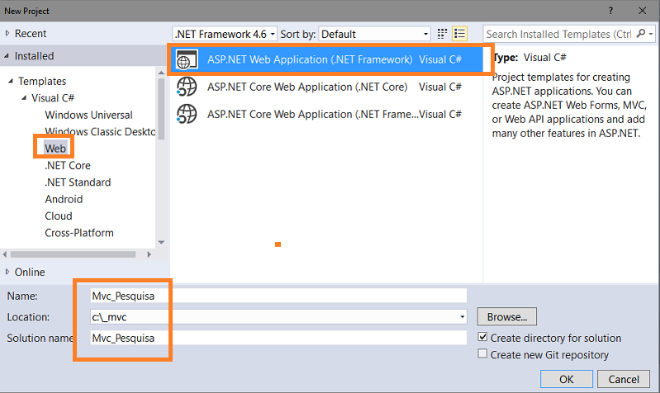Image resolution: width=660 pixels, height=393 pixels.
Task: Expand the Online section
Action: click(x=7, y=272)
